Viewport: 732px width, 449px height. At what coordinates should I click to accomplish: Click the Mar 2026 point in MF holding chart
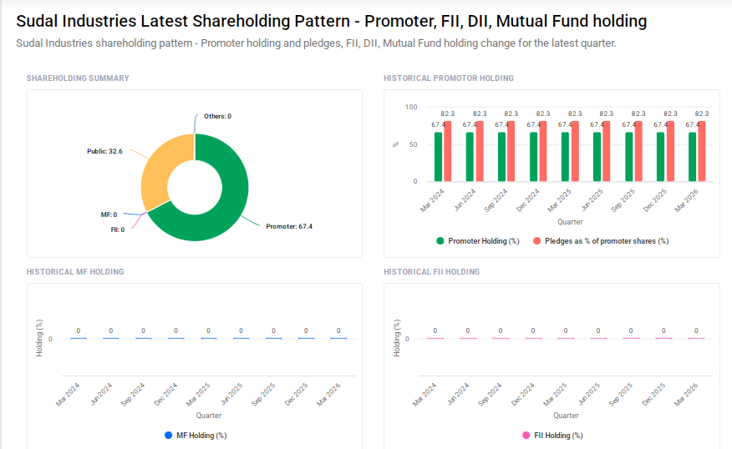coord(338,339)
